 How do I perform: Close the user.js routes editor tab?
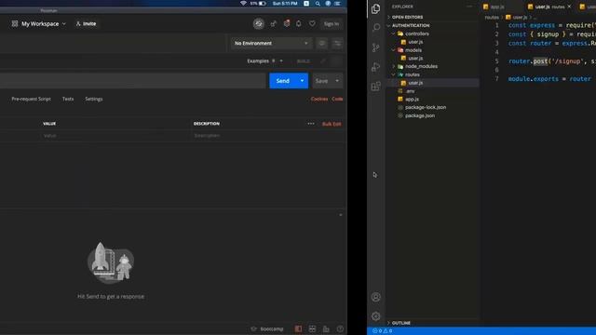[569, 7]
